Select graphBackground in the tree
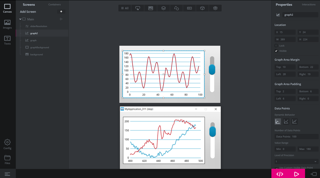320x178 pixels. (x=42, y=47)
